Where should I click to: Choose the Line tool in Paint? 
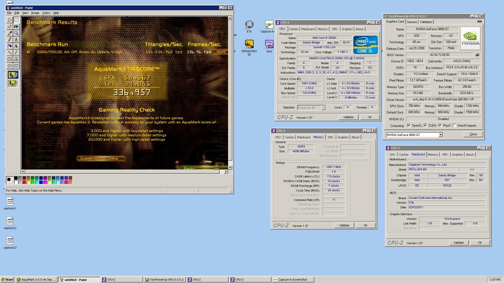click(x=10, y=53)
